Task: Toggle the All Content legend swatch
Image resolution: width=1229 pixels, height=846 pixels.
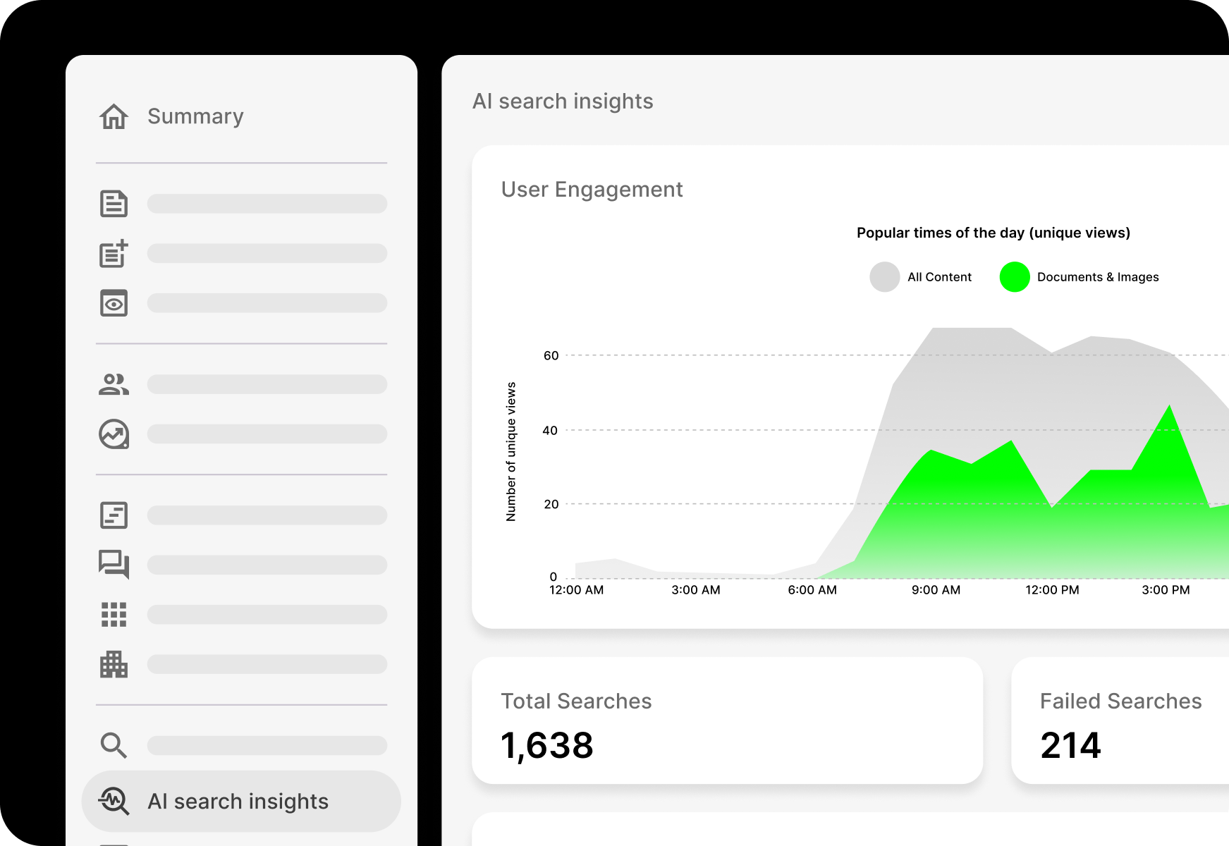Action: [x=884, y=277]
